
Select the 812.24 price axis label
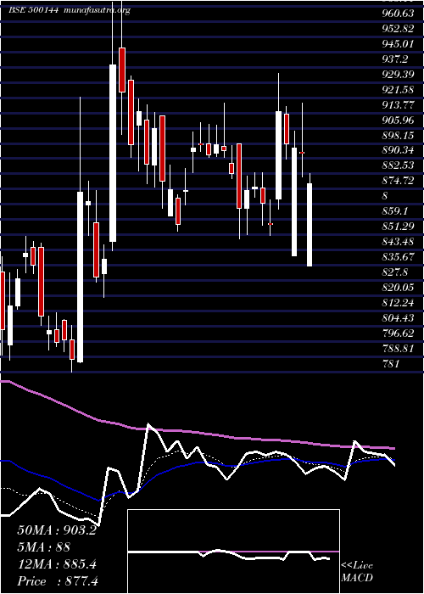(x=398, y=303)
